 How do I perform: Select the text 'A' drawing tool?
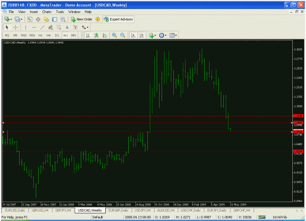click(x=67, y=27)
